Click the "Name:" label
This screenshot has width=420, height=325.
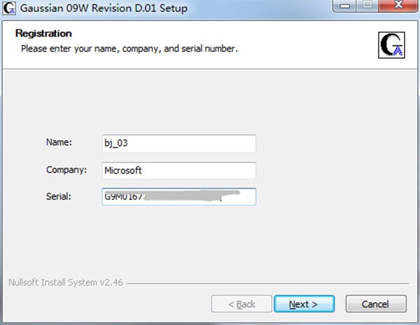(59, 143)
